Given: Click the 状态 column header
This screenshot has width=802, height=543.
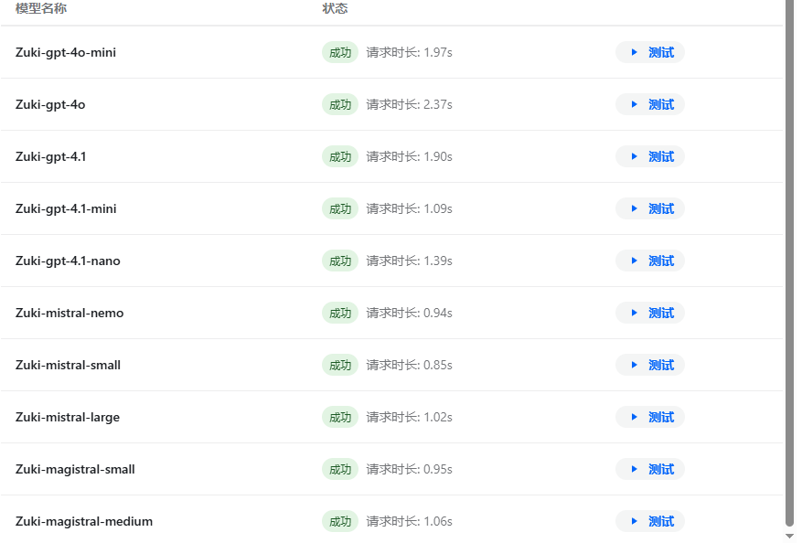Looking at the screenshot, I should (335, 8).
